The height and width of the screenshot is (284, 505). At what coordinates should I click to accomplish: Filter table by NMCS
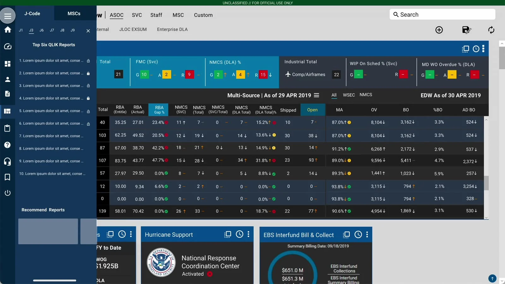tap(366, 95)
